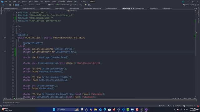Screen dimensions: 200x112
Task: Click the top menu Search box
Action: pyautogui.click(x=84, y=2)
